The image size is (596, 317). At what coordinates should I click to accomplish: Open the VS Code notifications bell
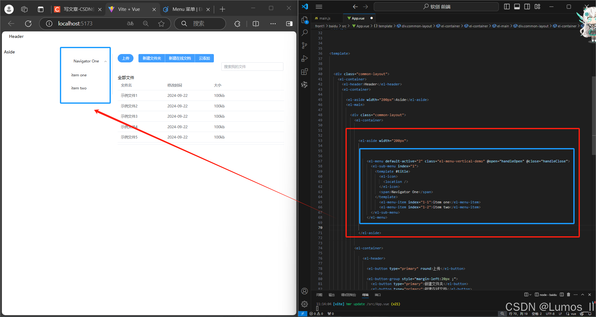(x=590, y=314)
